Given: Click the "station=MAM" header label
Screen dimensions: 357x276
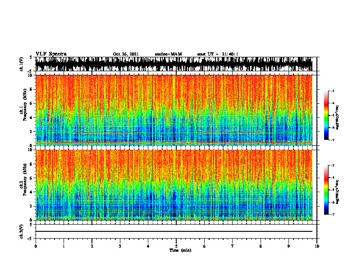Looking at the screenshot, I should point(168,54).
